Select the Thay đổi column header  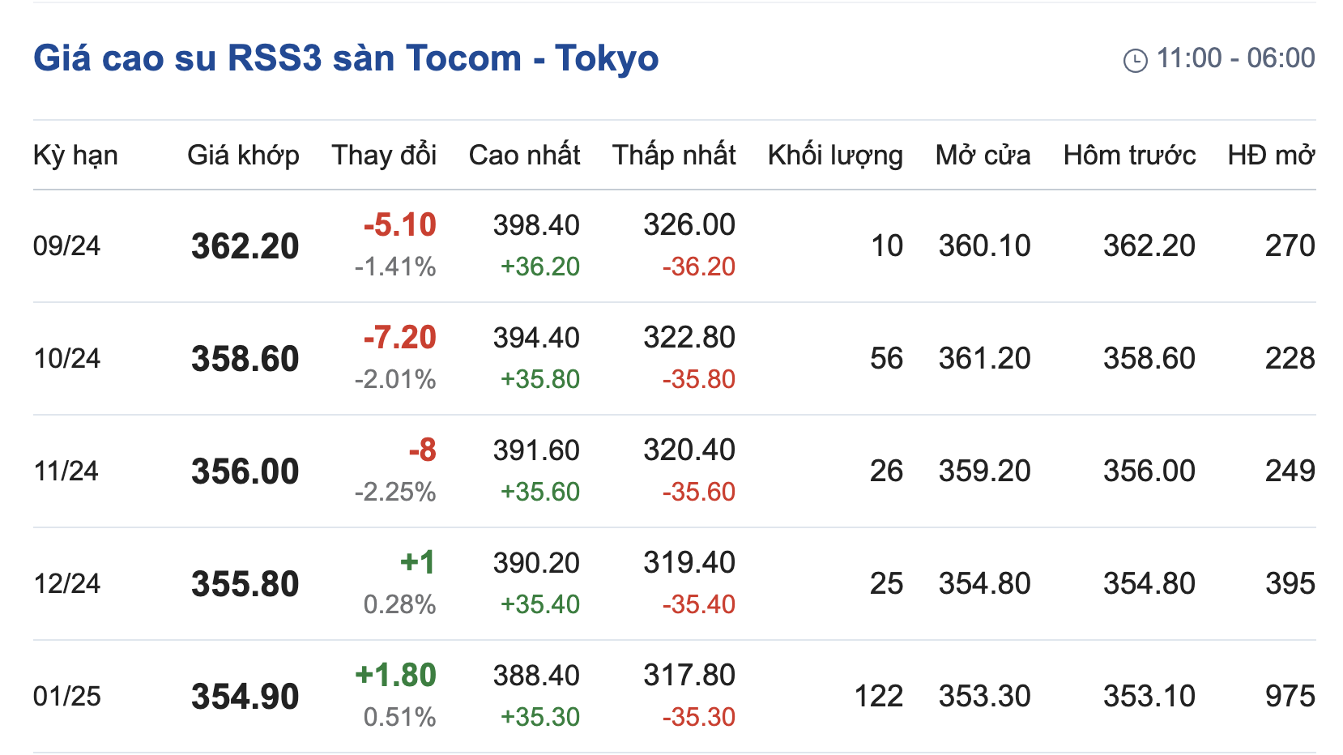[384, 155]
